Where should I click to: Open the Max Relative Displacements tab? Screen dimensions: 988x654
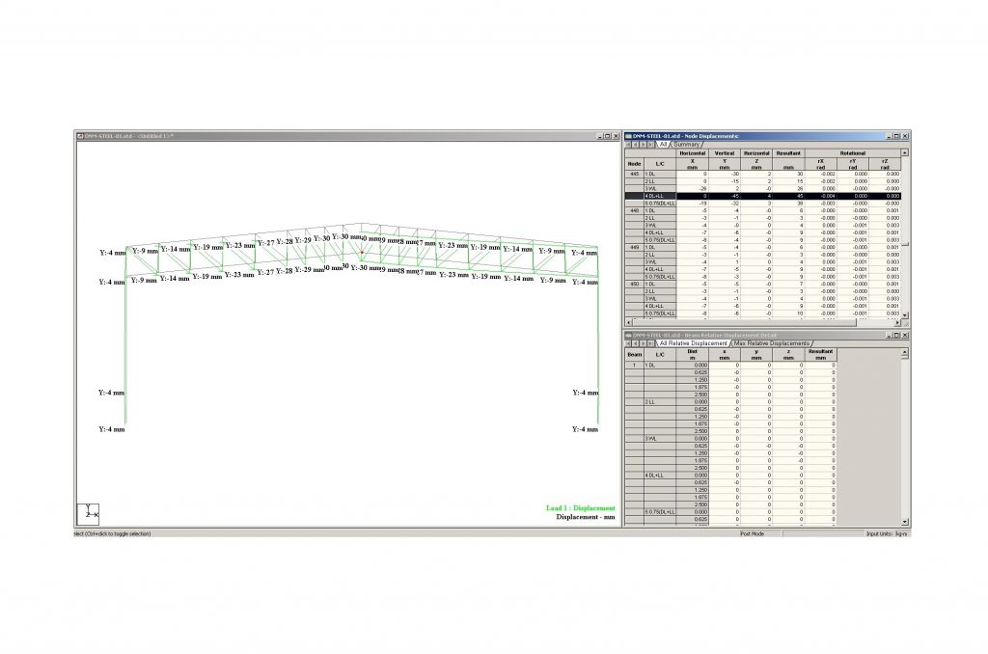click(x=771, y=343)
